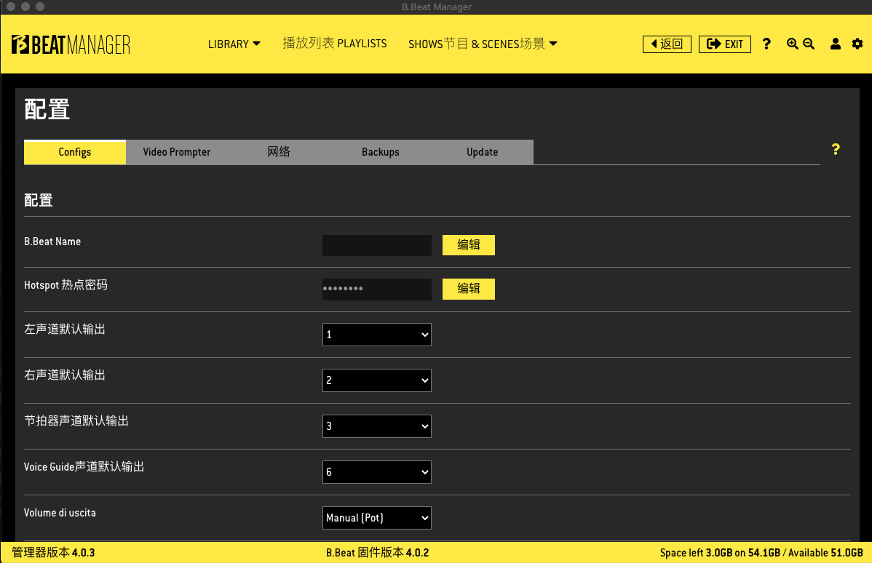Open the help question mark in header
This screenshot has height=563, width=872.
tap(766, 44)
